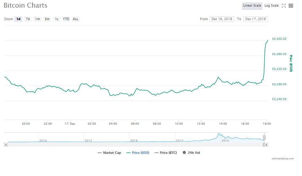
Task: Select the 1y zoom range
Action: point(57,19)
